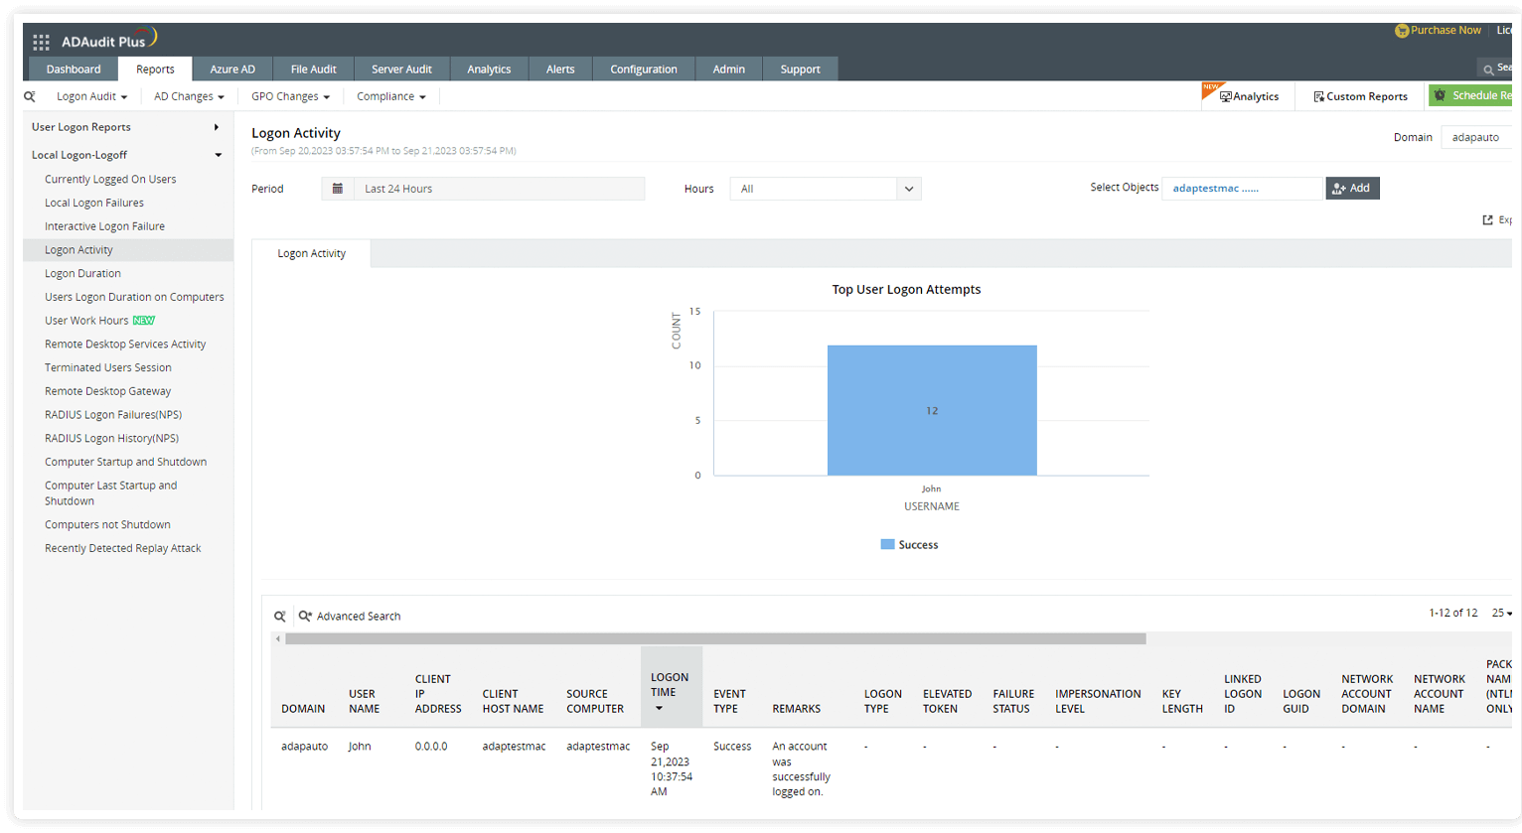Toggle the Success legend under the chart
Image resolution: width=1522 pixels, height=833 pixels.
[x=908, y=544]
